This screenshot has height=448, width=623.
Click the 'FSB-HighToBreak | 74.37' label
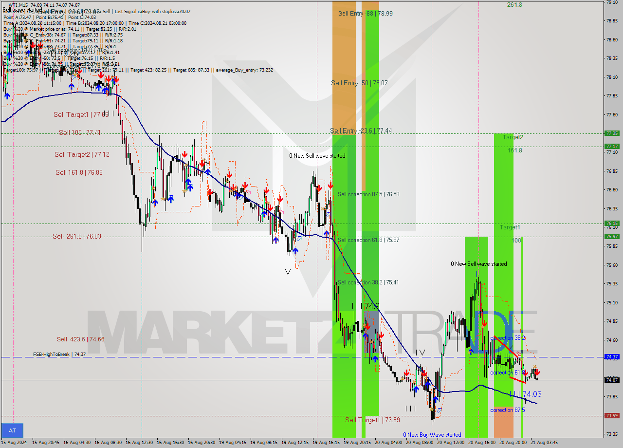(59, 355)
